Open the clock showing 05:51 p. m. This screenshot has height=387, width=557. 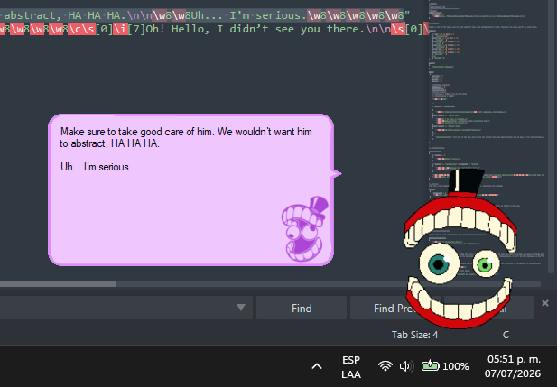[513, 366]
